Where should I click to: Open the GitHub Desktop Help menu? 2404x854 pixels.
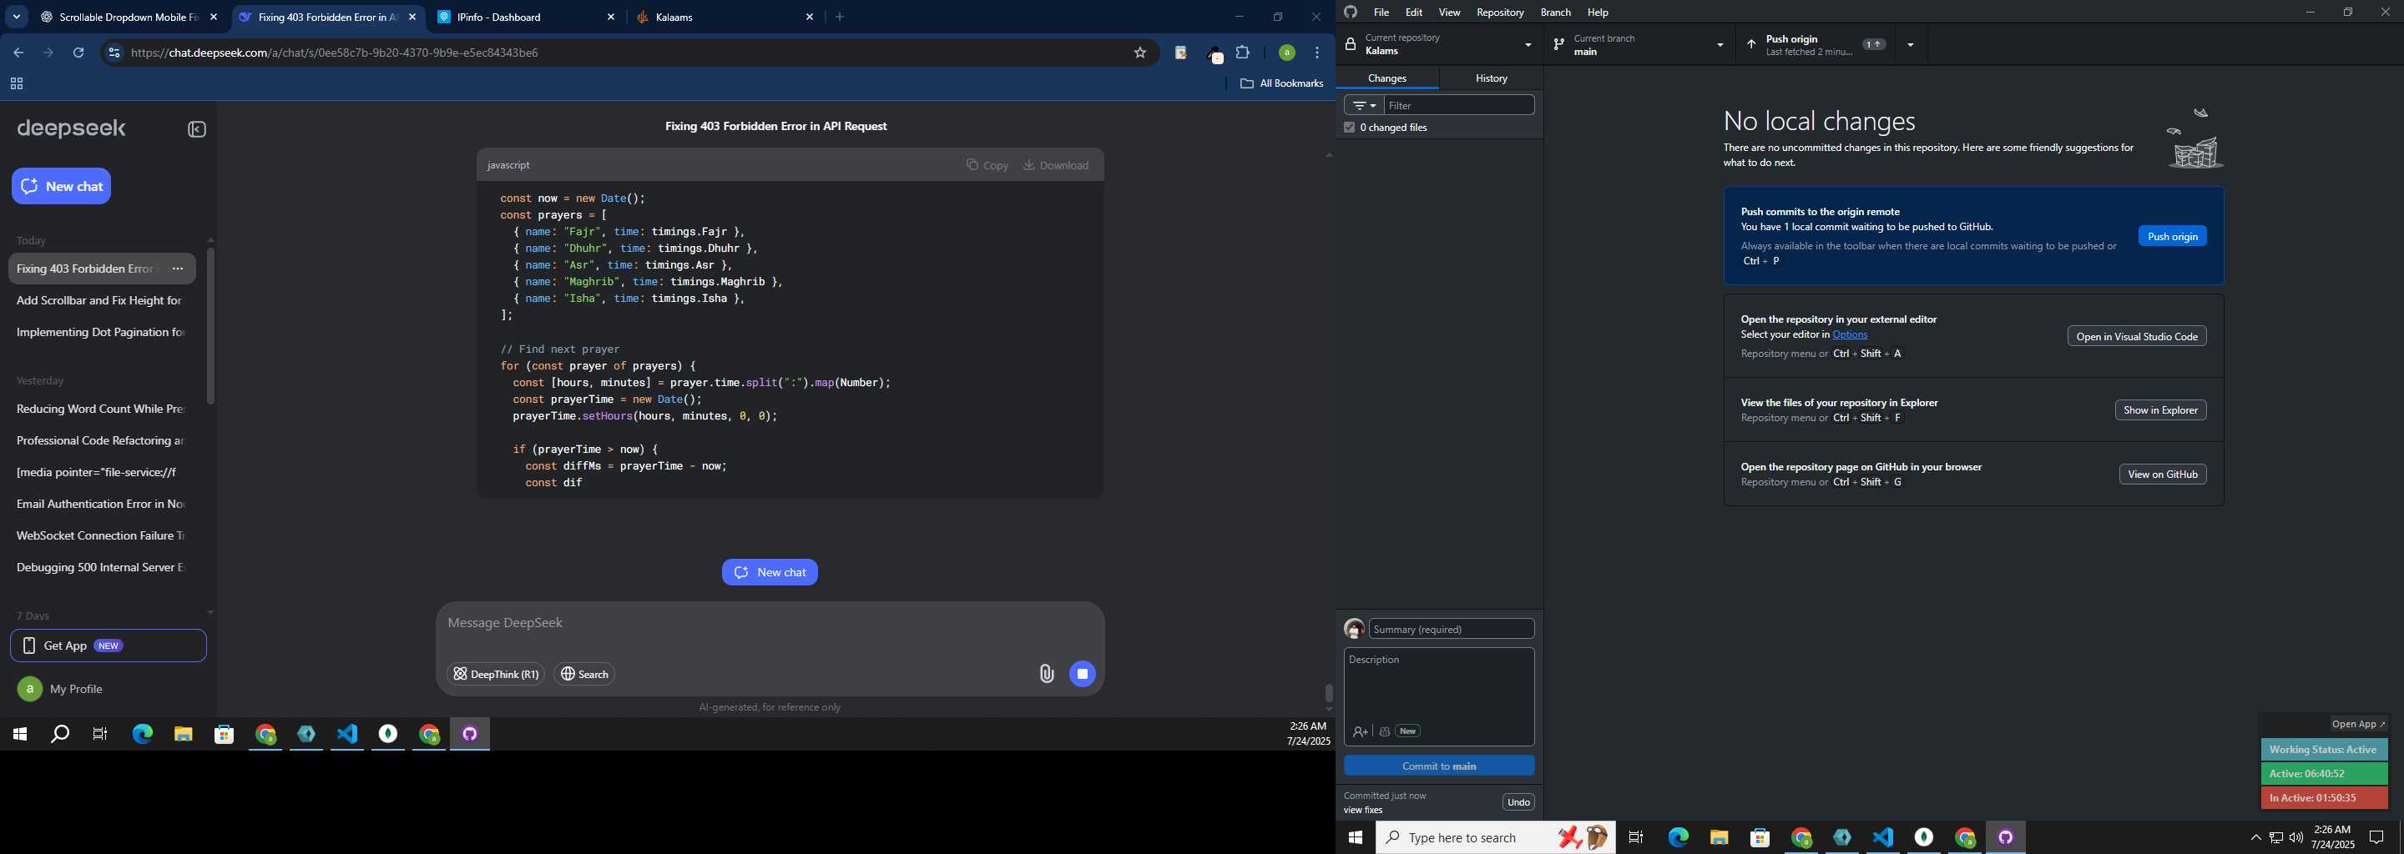coord(1598,13)
